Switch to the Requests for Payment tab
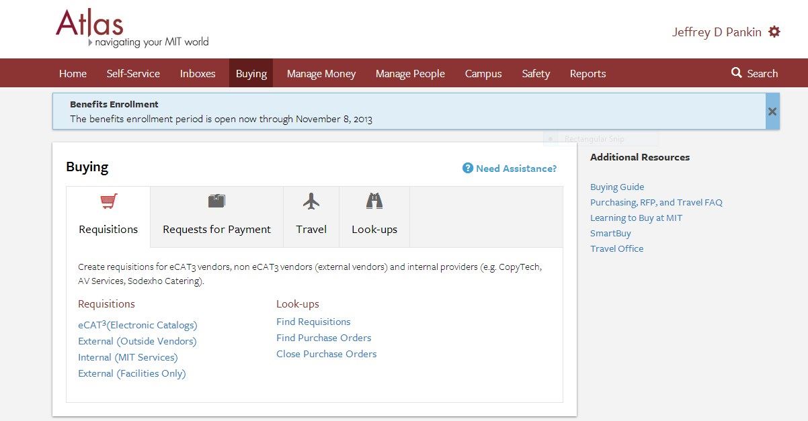 216,230
